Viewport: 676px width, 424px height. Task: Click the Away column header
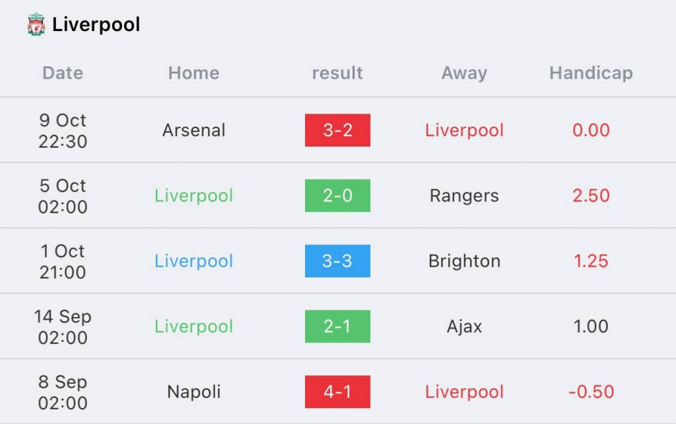[464, 73]
